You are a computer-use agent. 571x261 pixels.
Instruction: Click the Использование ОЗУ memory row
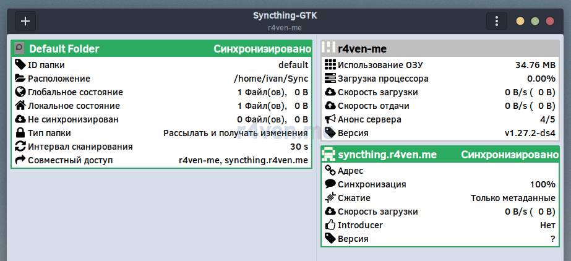pyautogui.click(x=439, y=65)
